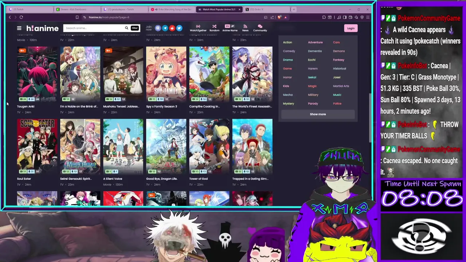Select the Police genre

(x=337, y=103)
